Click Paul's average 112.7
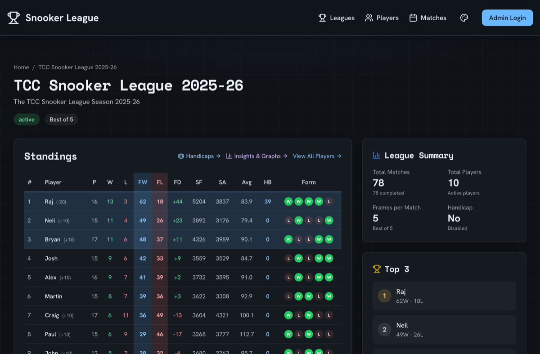This screenshot has height=354, width=540. [x=247, y=334]
